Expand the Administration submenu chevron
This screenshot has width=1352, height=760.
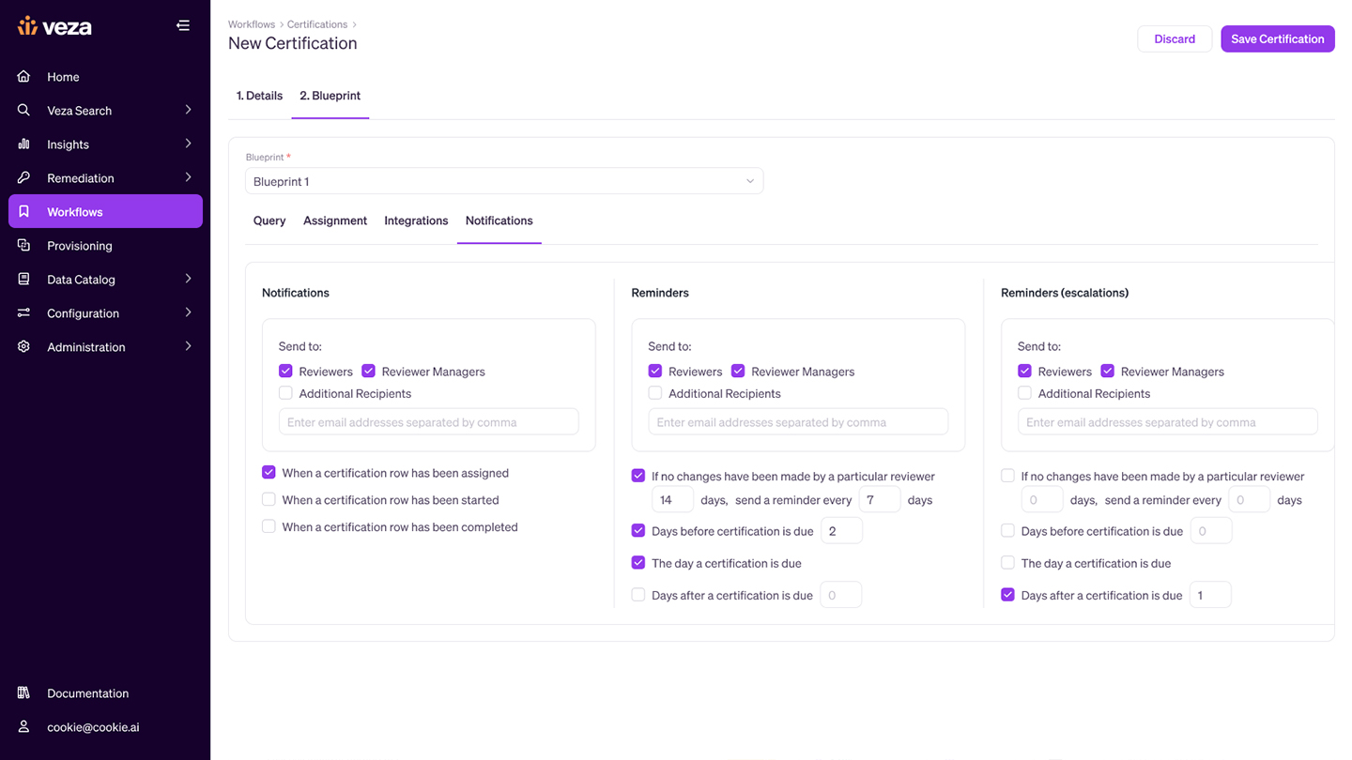(188, 346)
